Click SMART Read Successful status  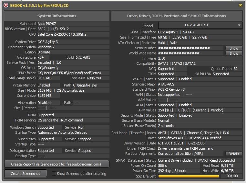pos(216,161)
